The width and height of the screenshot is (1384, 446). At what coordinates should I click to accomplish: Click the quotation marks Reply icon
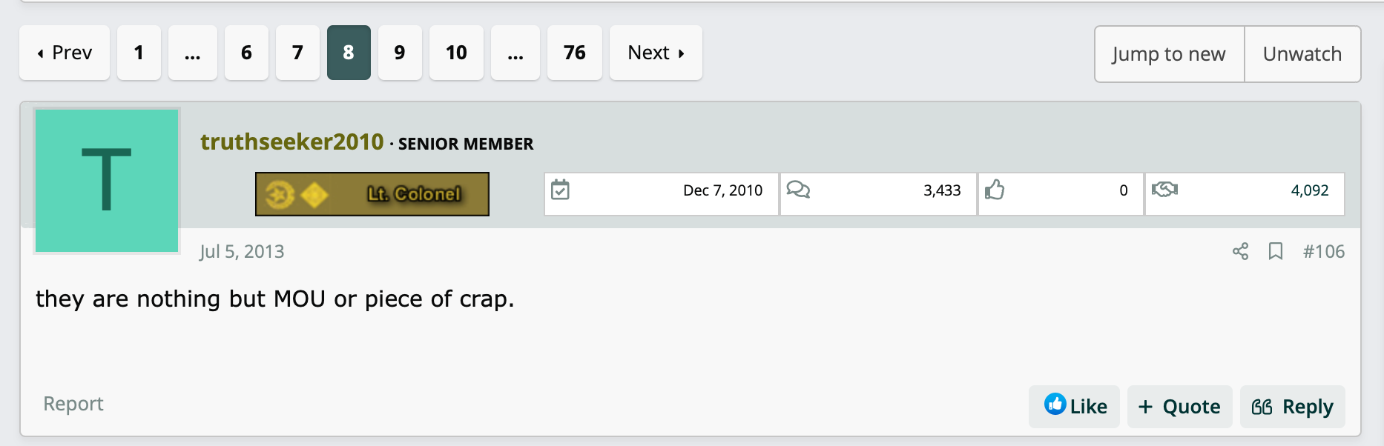[x=1262, y=407]
